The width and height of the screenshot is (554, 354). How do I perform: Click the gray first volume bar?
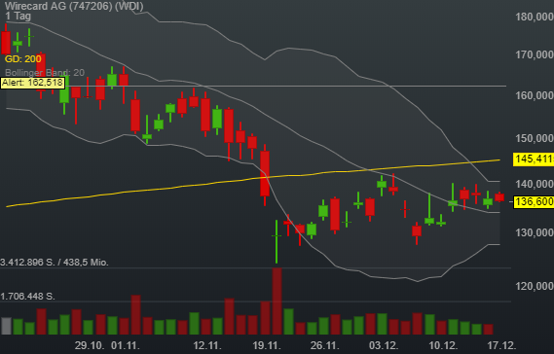(x=7, y=326)
